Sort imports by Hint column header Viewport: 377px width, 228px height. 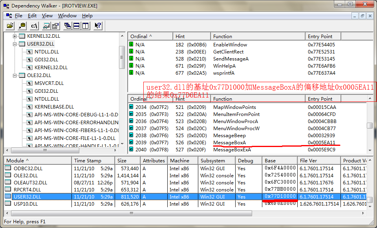(x=192, y=36)
